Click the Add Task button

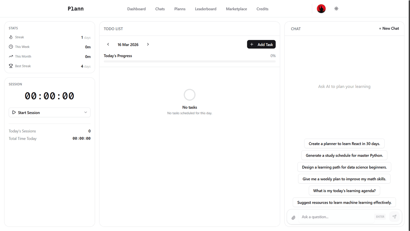click(261, 44)
